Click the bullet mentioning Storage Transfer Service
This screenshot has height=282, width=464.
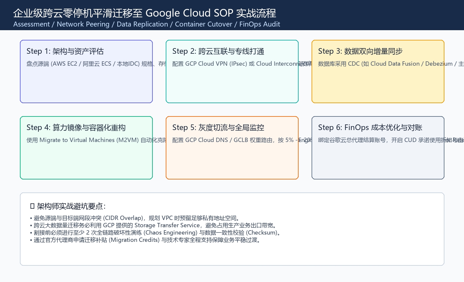pos(153,226)
